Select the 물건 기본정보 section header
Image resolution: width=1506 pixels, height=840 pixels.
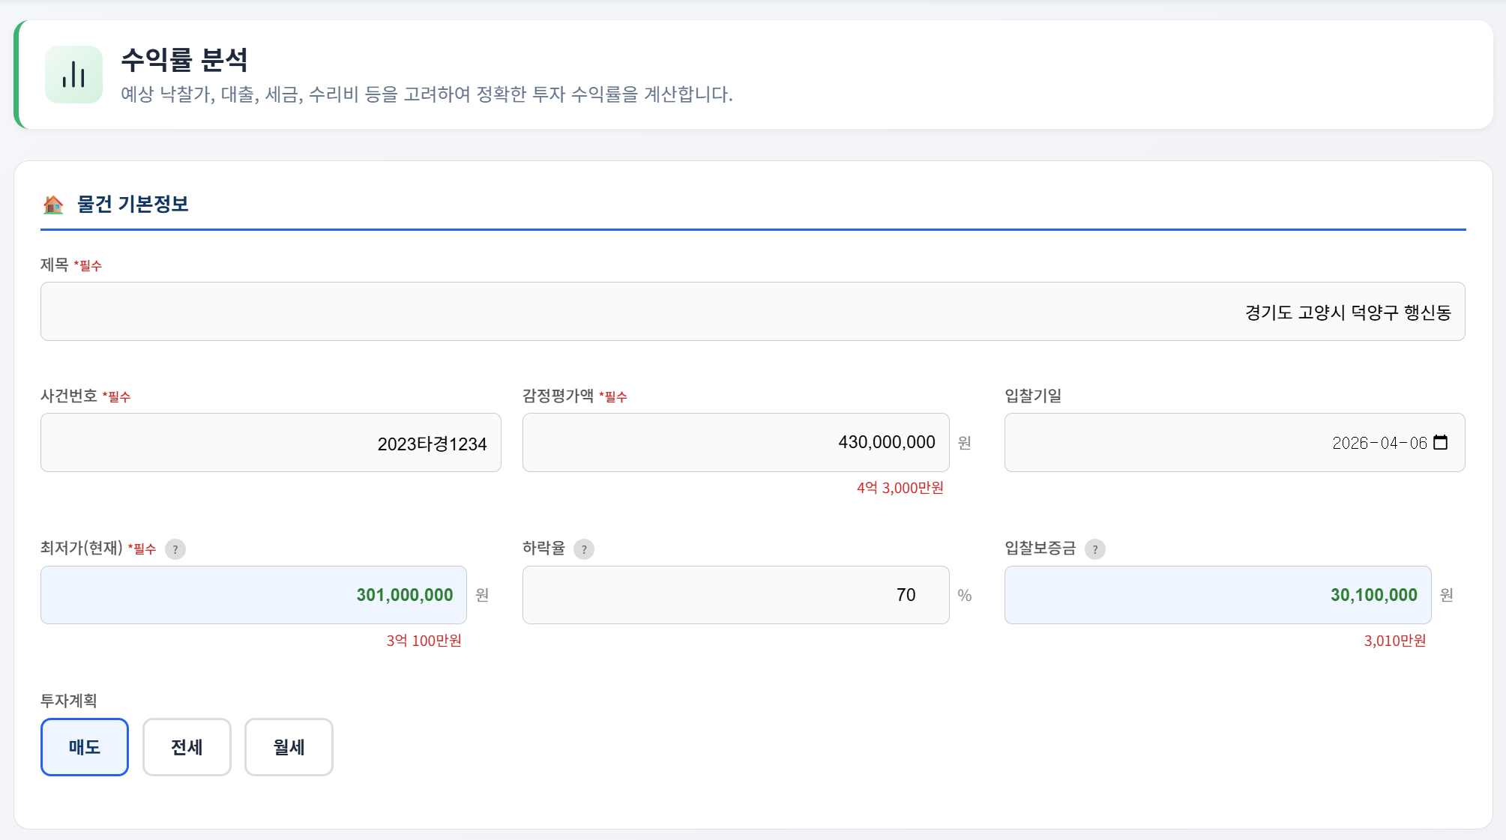tap(133, 204)
